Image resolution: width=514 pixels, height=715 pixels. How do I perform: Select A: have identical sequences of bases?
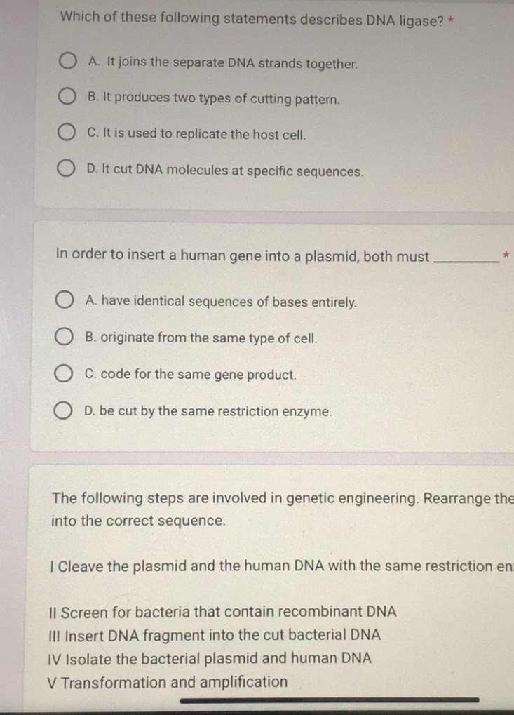pos(65,302)
